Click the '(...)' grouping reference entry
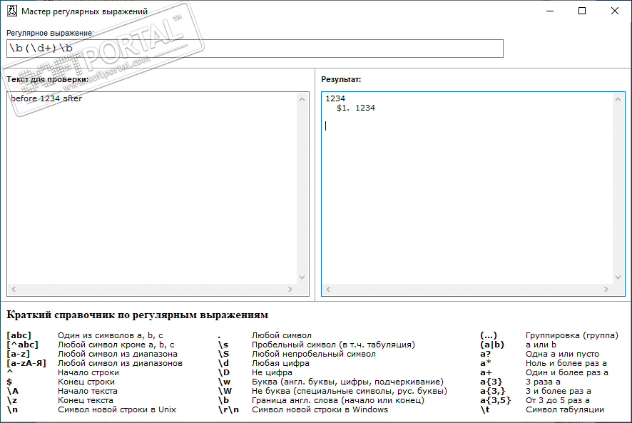 tap(489, 335)
